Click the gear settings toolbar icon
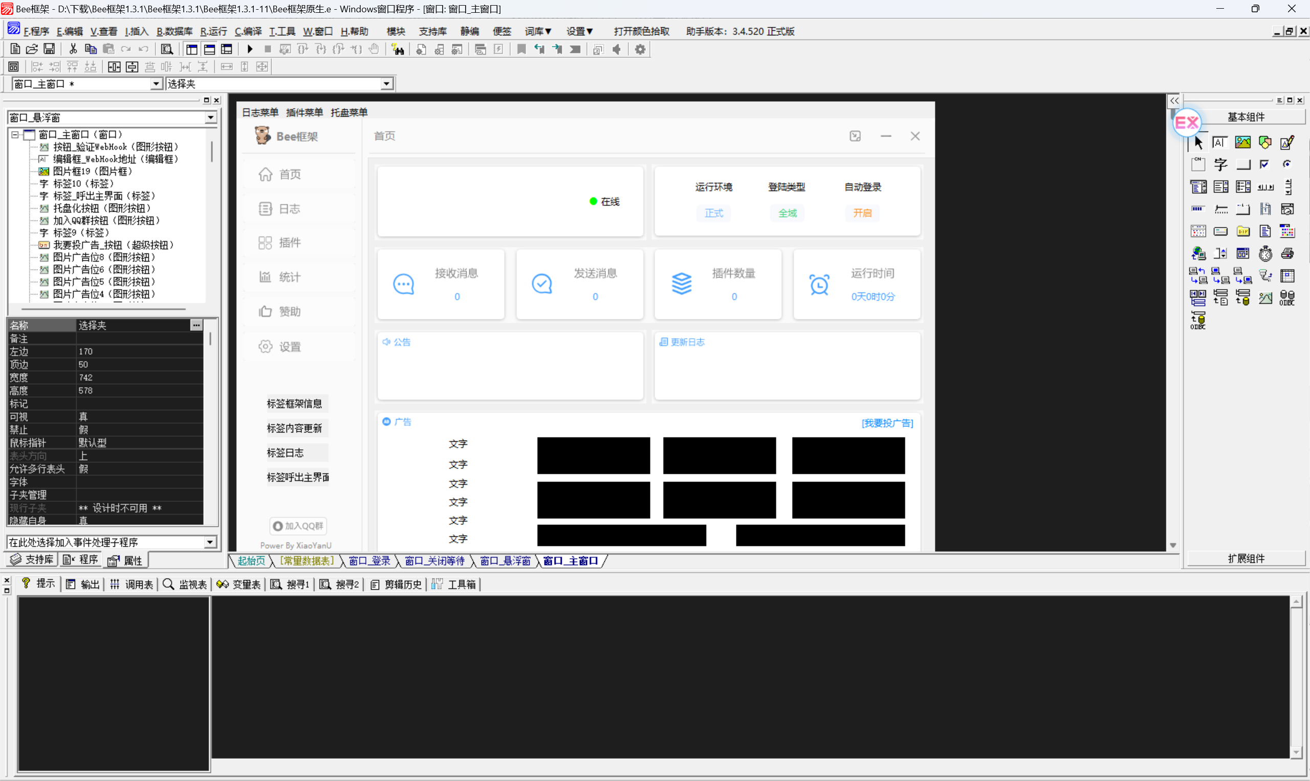 [640, 50]
